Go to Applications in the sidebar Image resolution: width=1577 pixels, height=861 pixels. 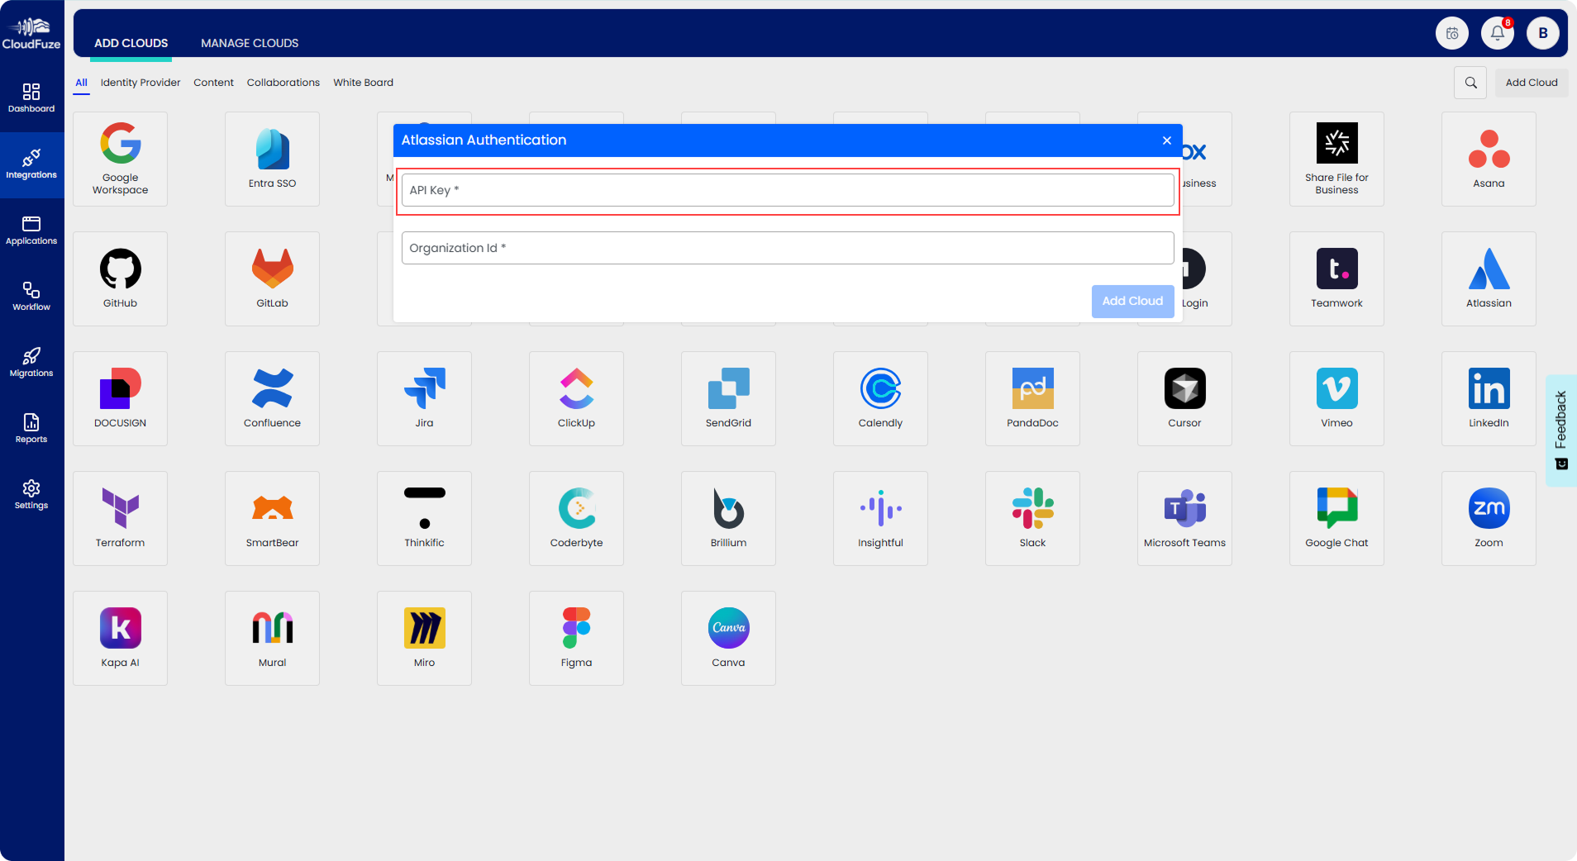point(31,231)
